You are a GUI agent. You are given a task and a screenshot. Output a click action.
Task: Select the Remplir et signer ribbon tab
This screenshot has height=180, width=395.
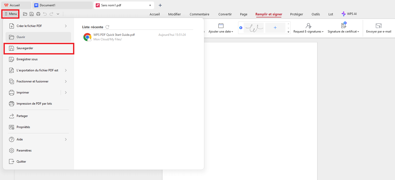pos(269,14)
